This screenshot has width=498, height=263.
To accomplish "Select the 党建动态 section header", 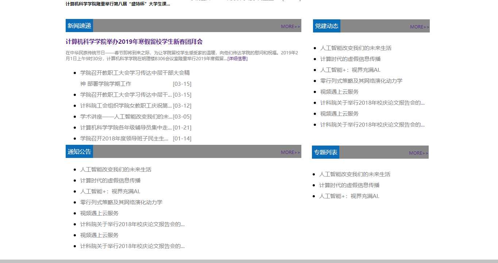I will 327,26.
